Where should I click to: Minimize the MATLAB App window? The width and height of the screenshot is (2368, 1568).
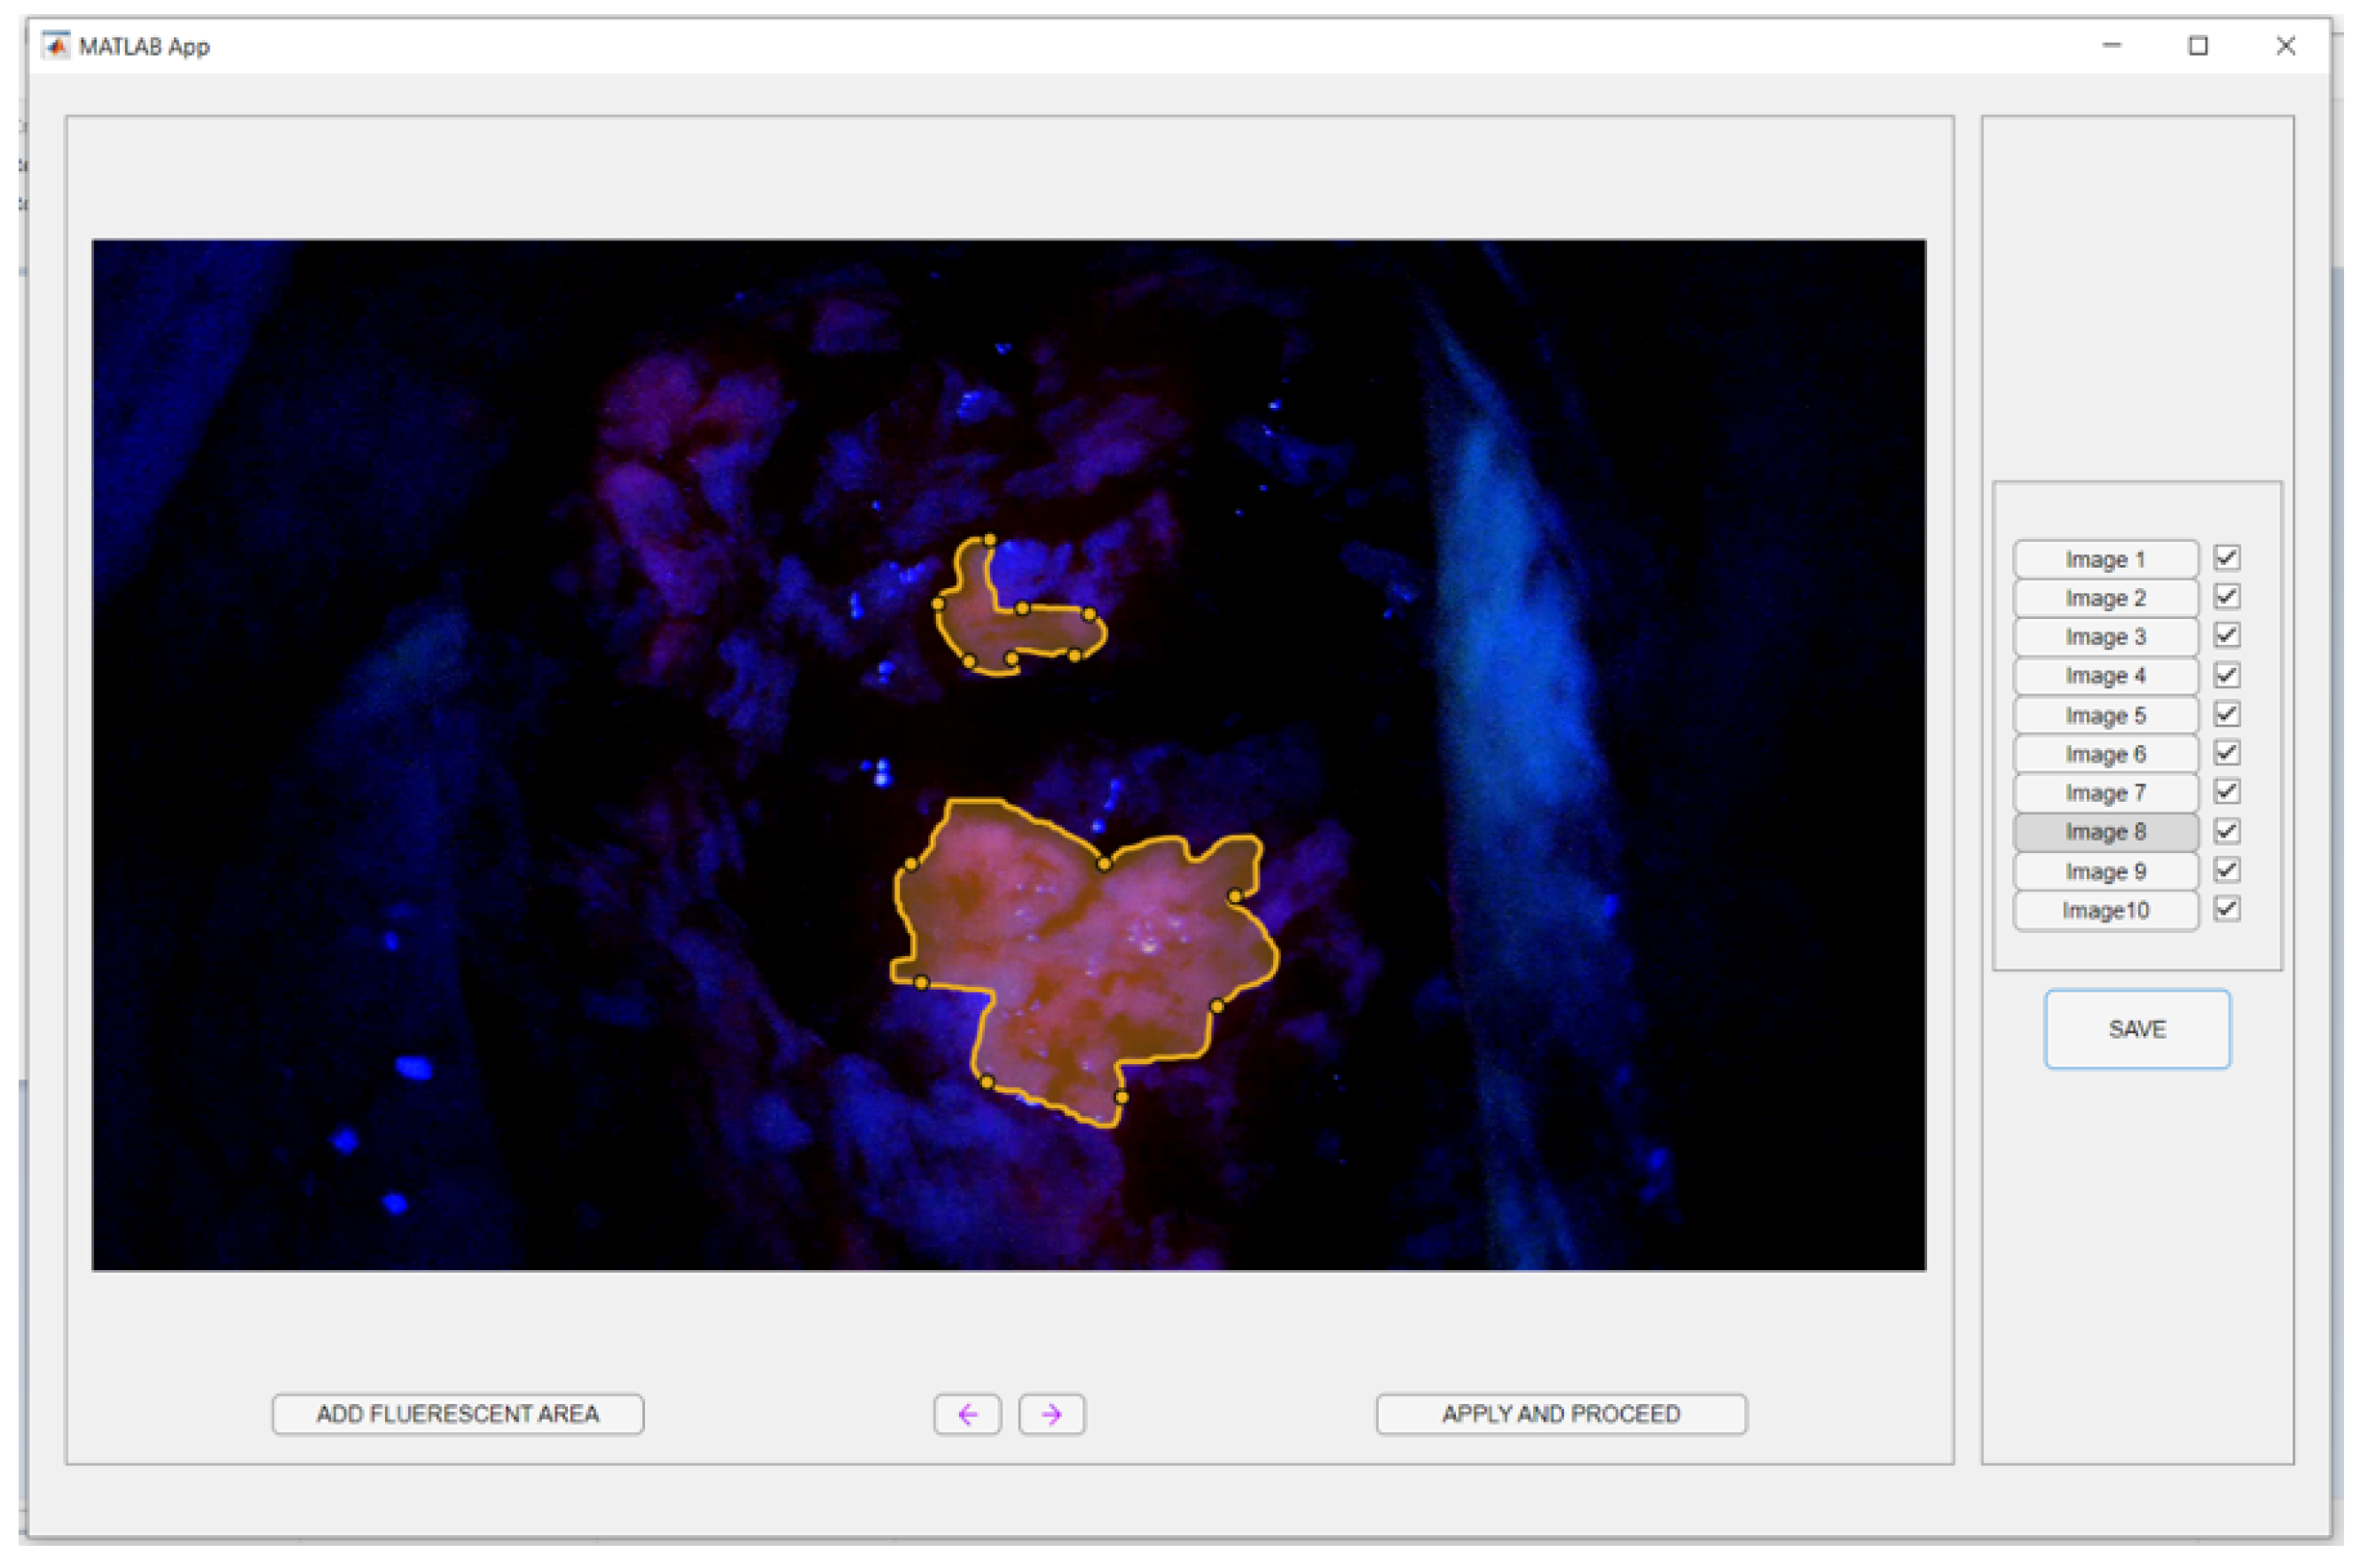coord(2112,46)
